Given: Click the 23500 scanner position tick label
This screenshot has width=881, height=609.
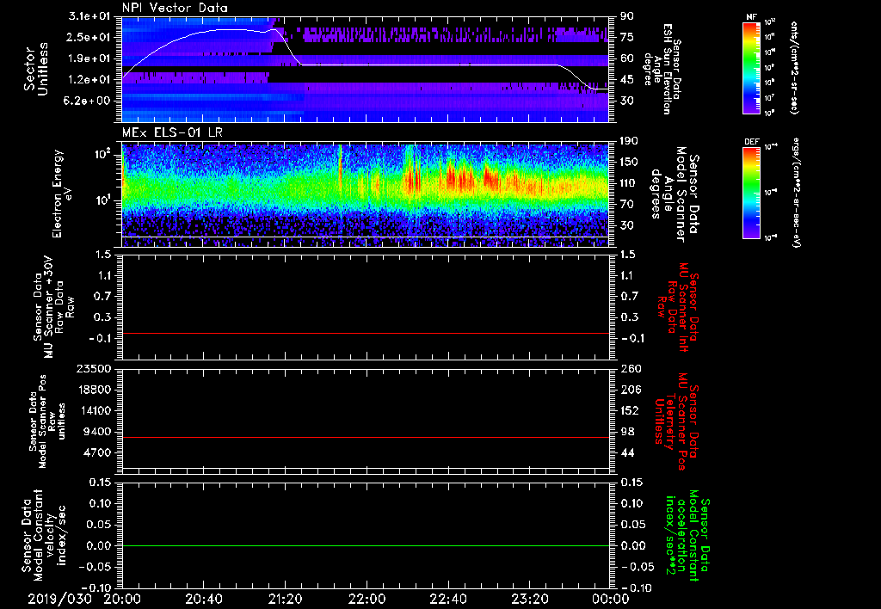Looking at the screenshot, I should point(94,368).
